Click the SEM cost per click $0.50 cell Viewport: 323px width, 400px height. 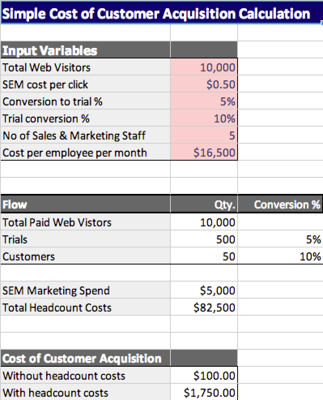pos(204,84)
